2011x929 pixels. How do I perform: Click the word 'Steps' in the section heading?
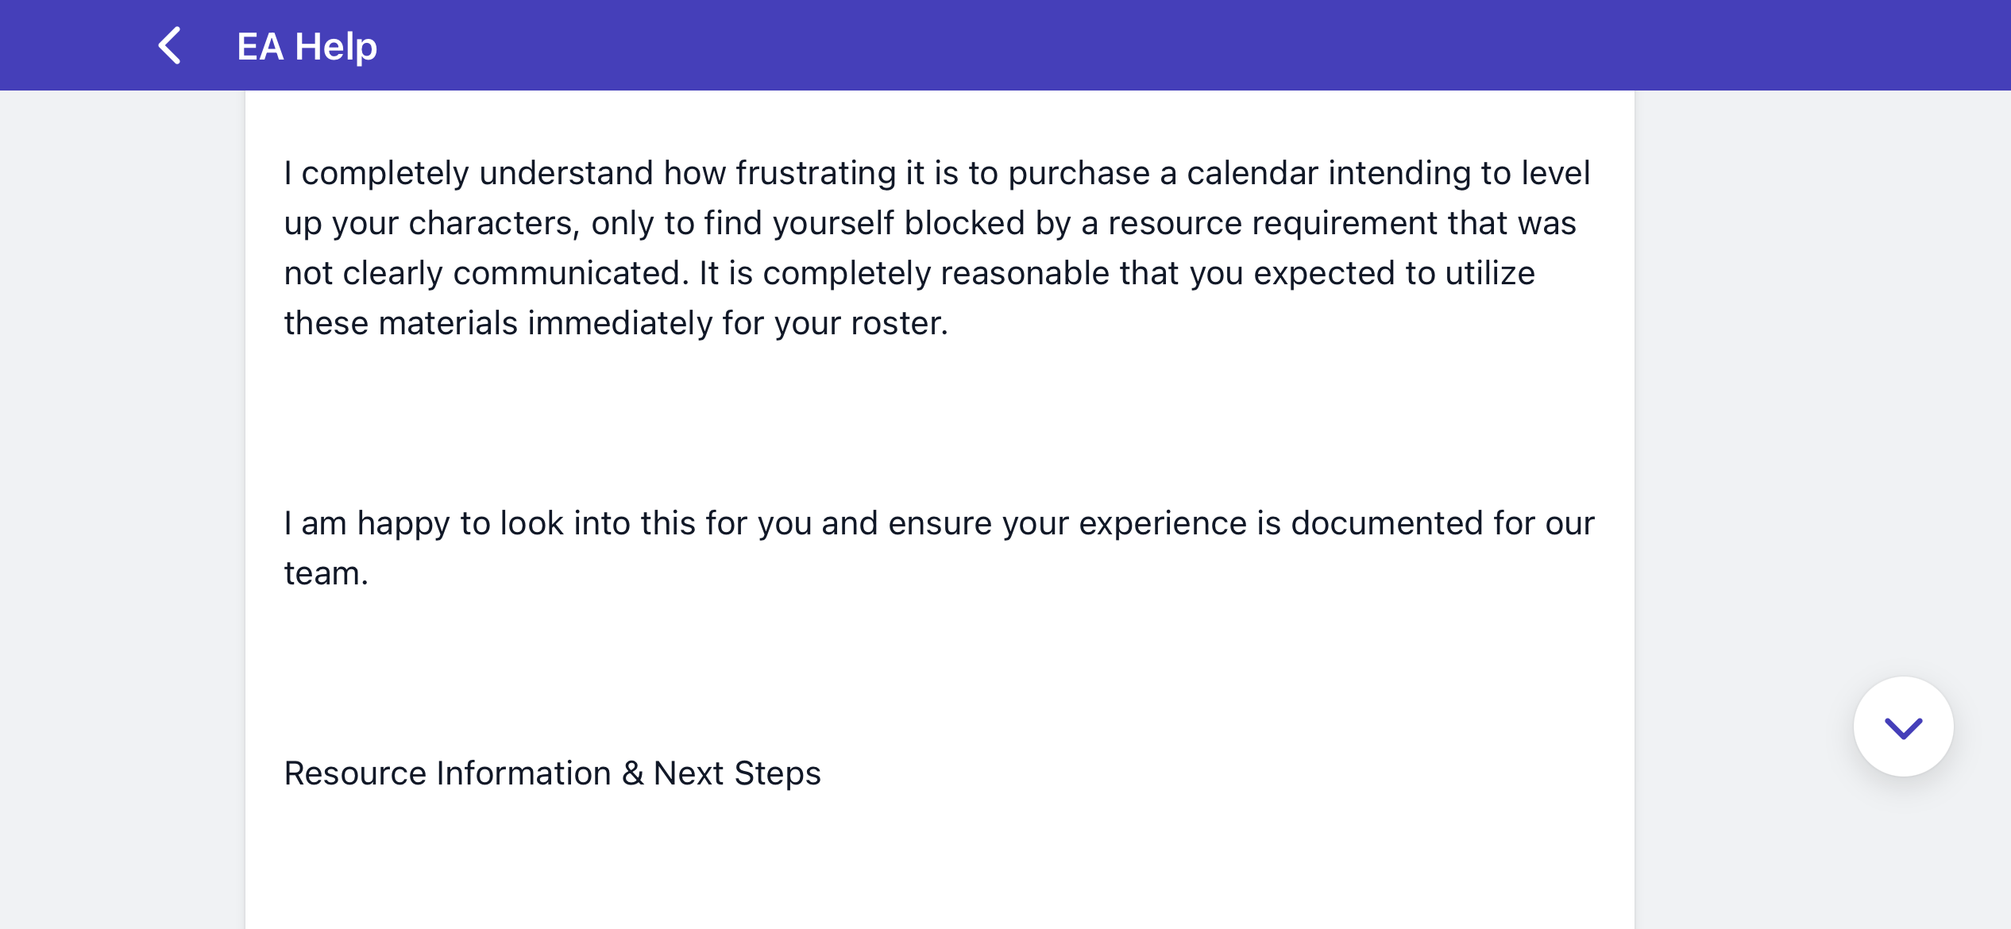(778, 773)
